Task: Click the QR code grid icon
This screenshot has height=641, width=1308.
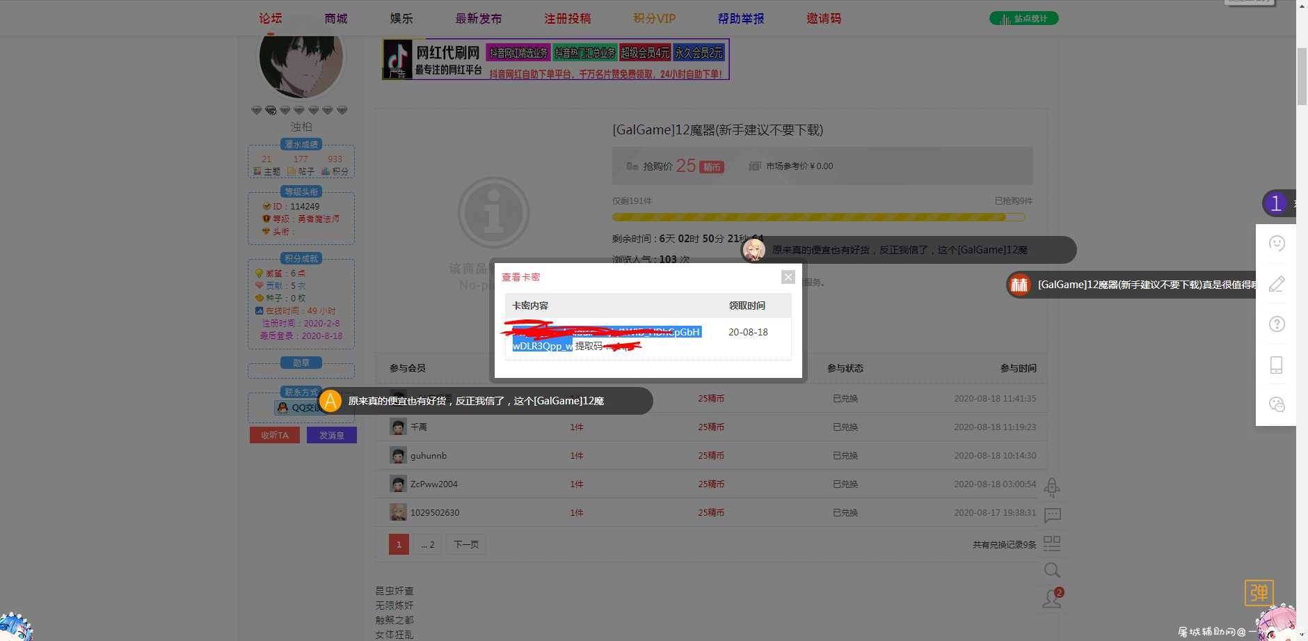Action: (1052, 543)
